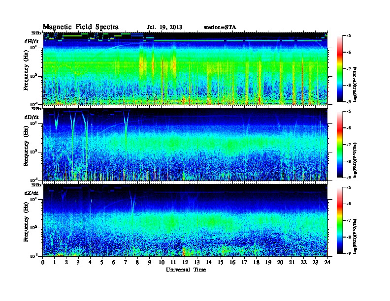
Task: Click the log(PSD) label beside dZ/dt color bar
Action: (x=355, y=236)
